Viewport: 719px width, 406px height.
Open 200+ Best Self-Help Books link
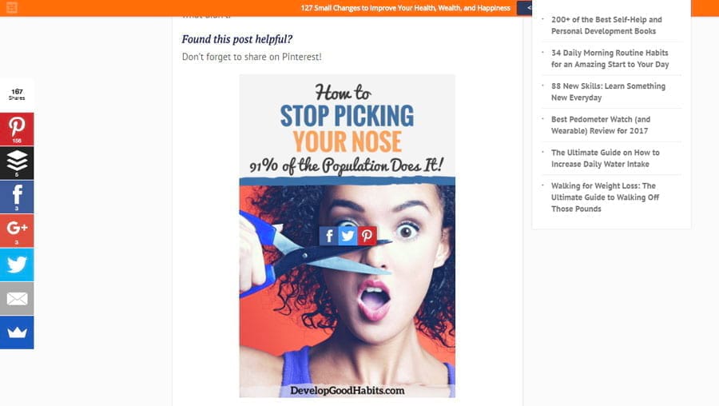[x=606, y=26]
